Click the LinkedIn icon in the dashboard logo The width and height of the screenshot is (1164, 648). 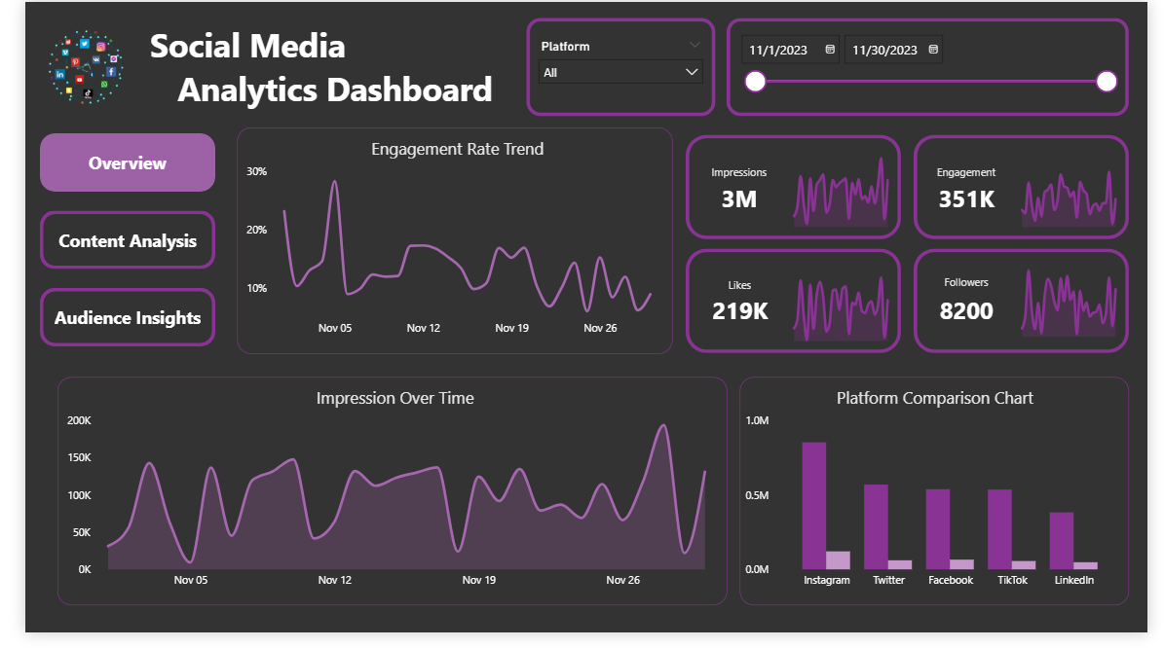coord(60,74)
